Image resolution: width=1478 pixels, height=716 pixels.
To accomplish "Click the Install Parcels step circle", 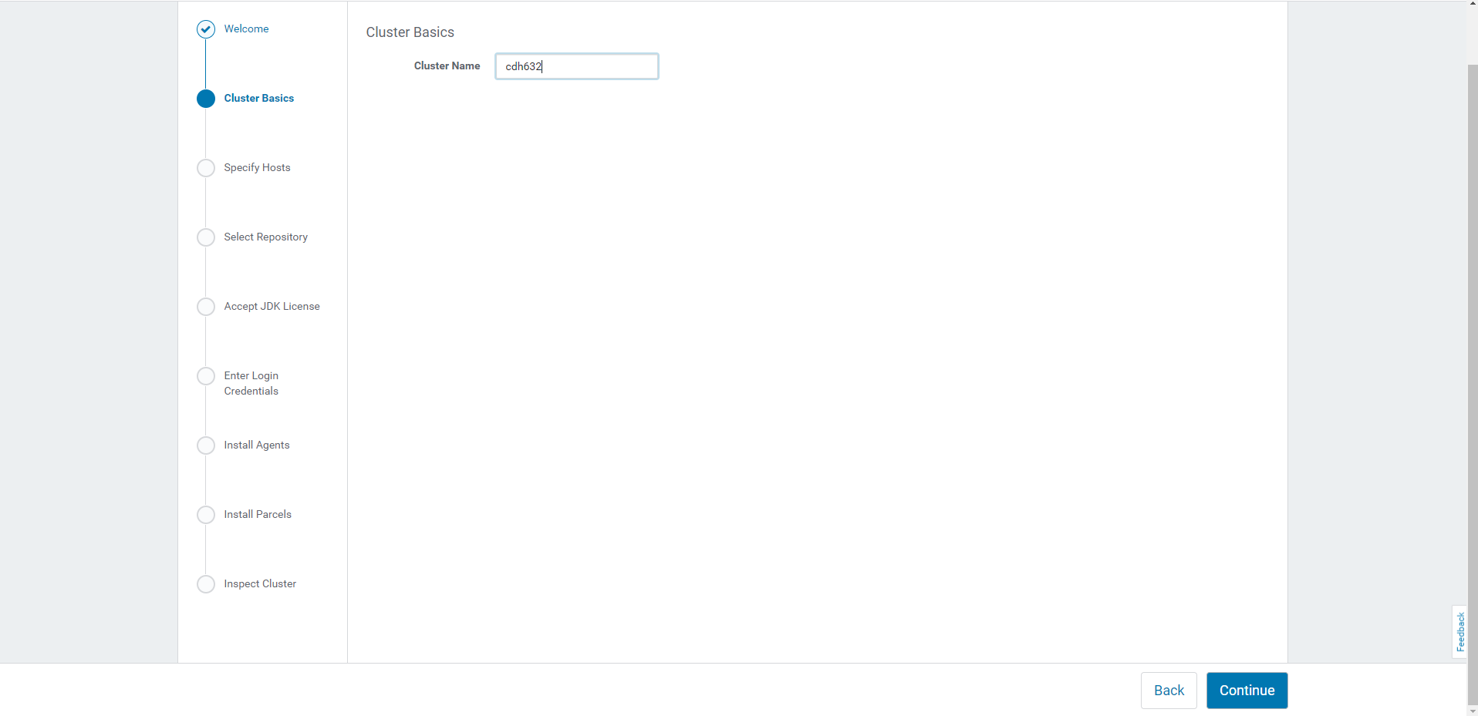I will (205, 515).
